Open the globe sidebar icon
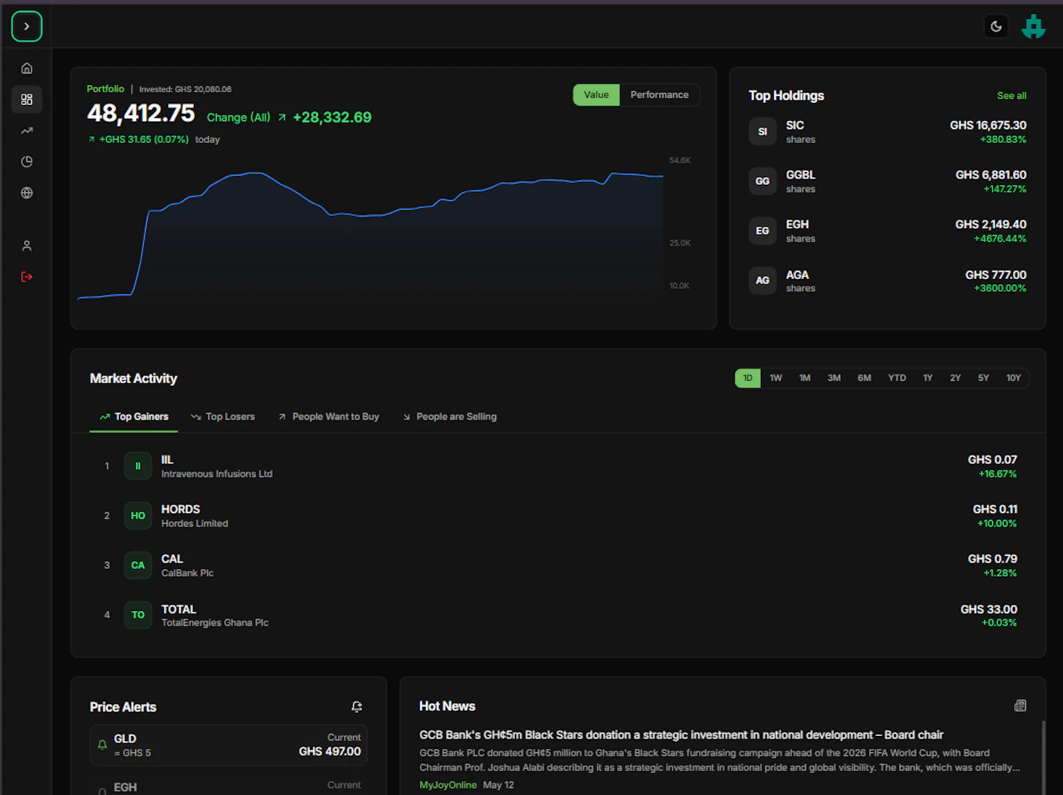This screenshot has width=1063, height=795. [27, 193]
